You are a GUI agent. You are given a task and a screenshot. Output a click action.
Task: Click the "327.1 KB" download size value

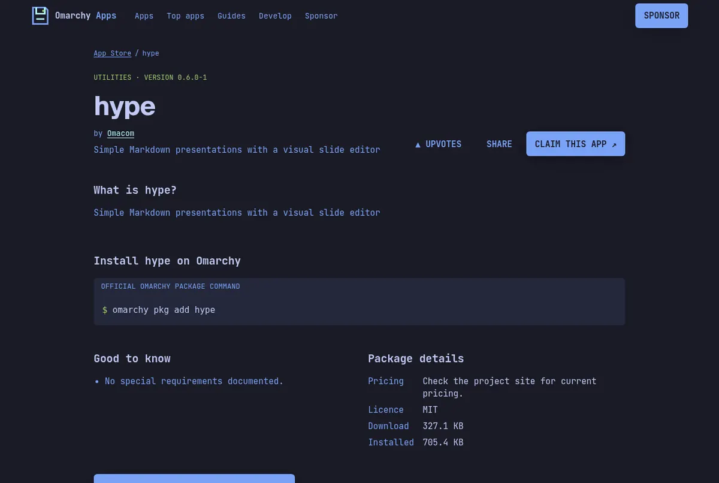click(443, 426)
